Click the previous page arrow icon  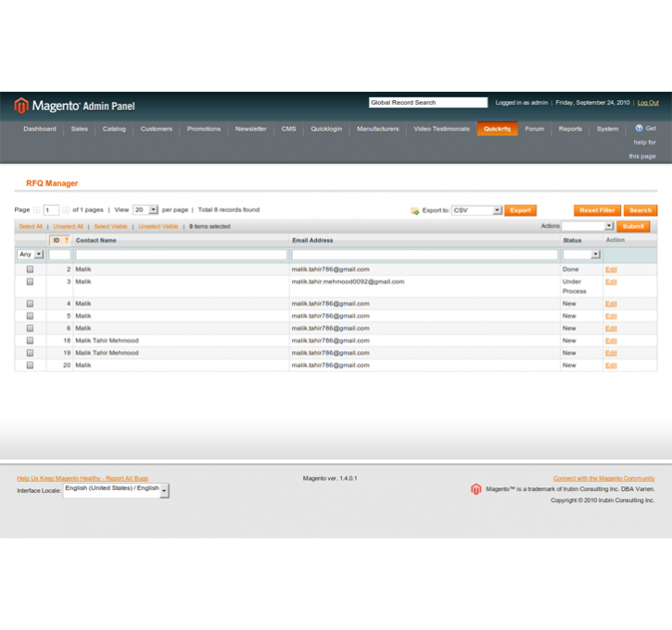pos(37,210)
